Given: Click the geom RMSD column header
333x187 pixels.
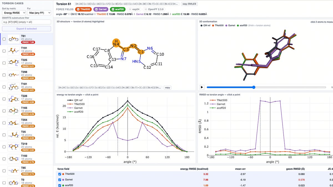Looking at the screenshot, I should pos(295,168).
